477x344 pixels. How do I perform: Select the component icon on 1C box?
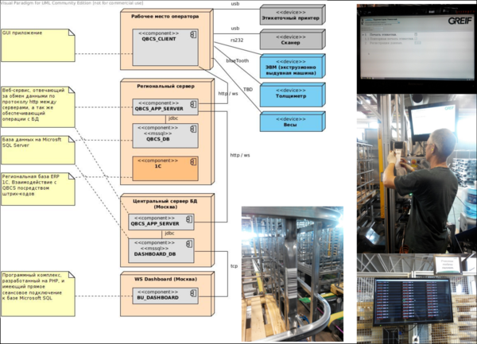tap(193, 161)
